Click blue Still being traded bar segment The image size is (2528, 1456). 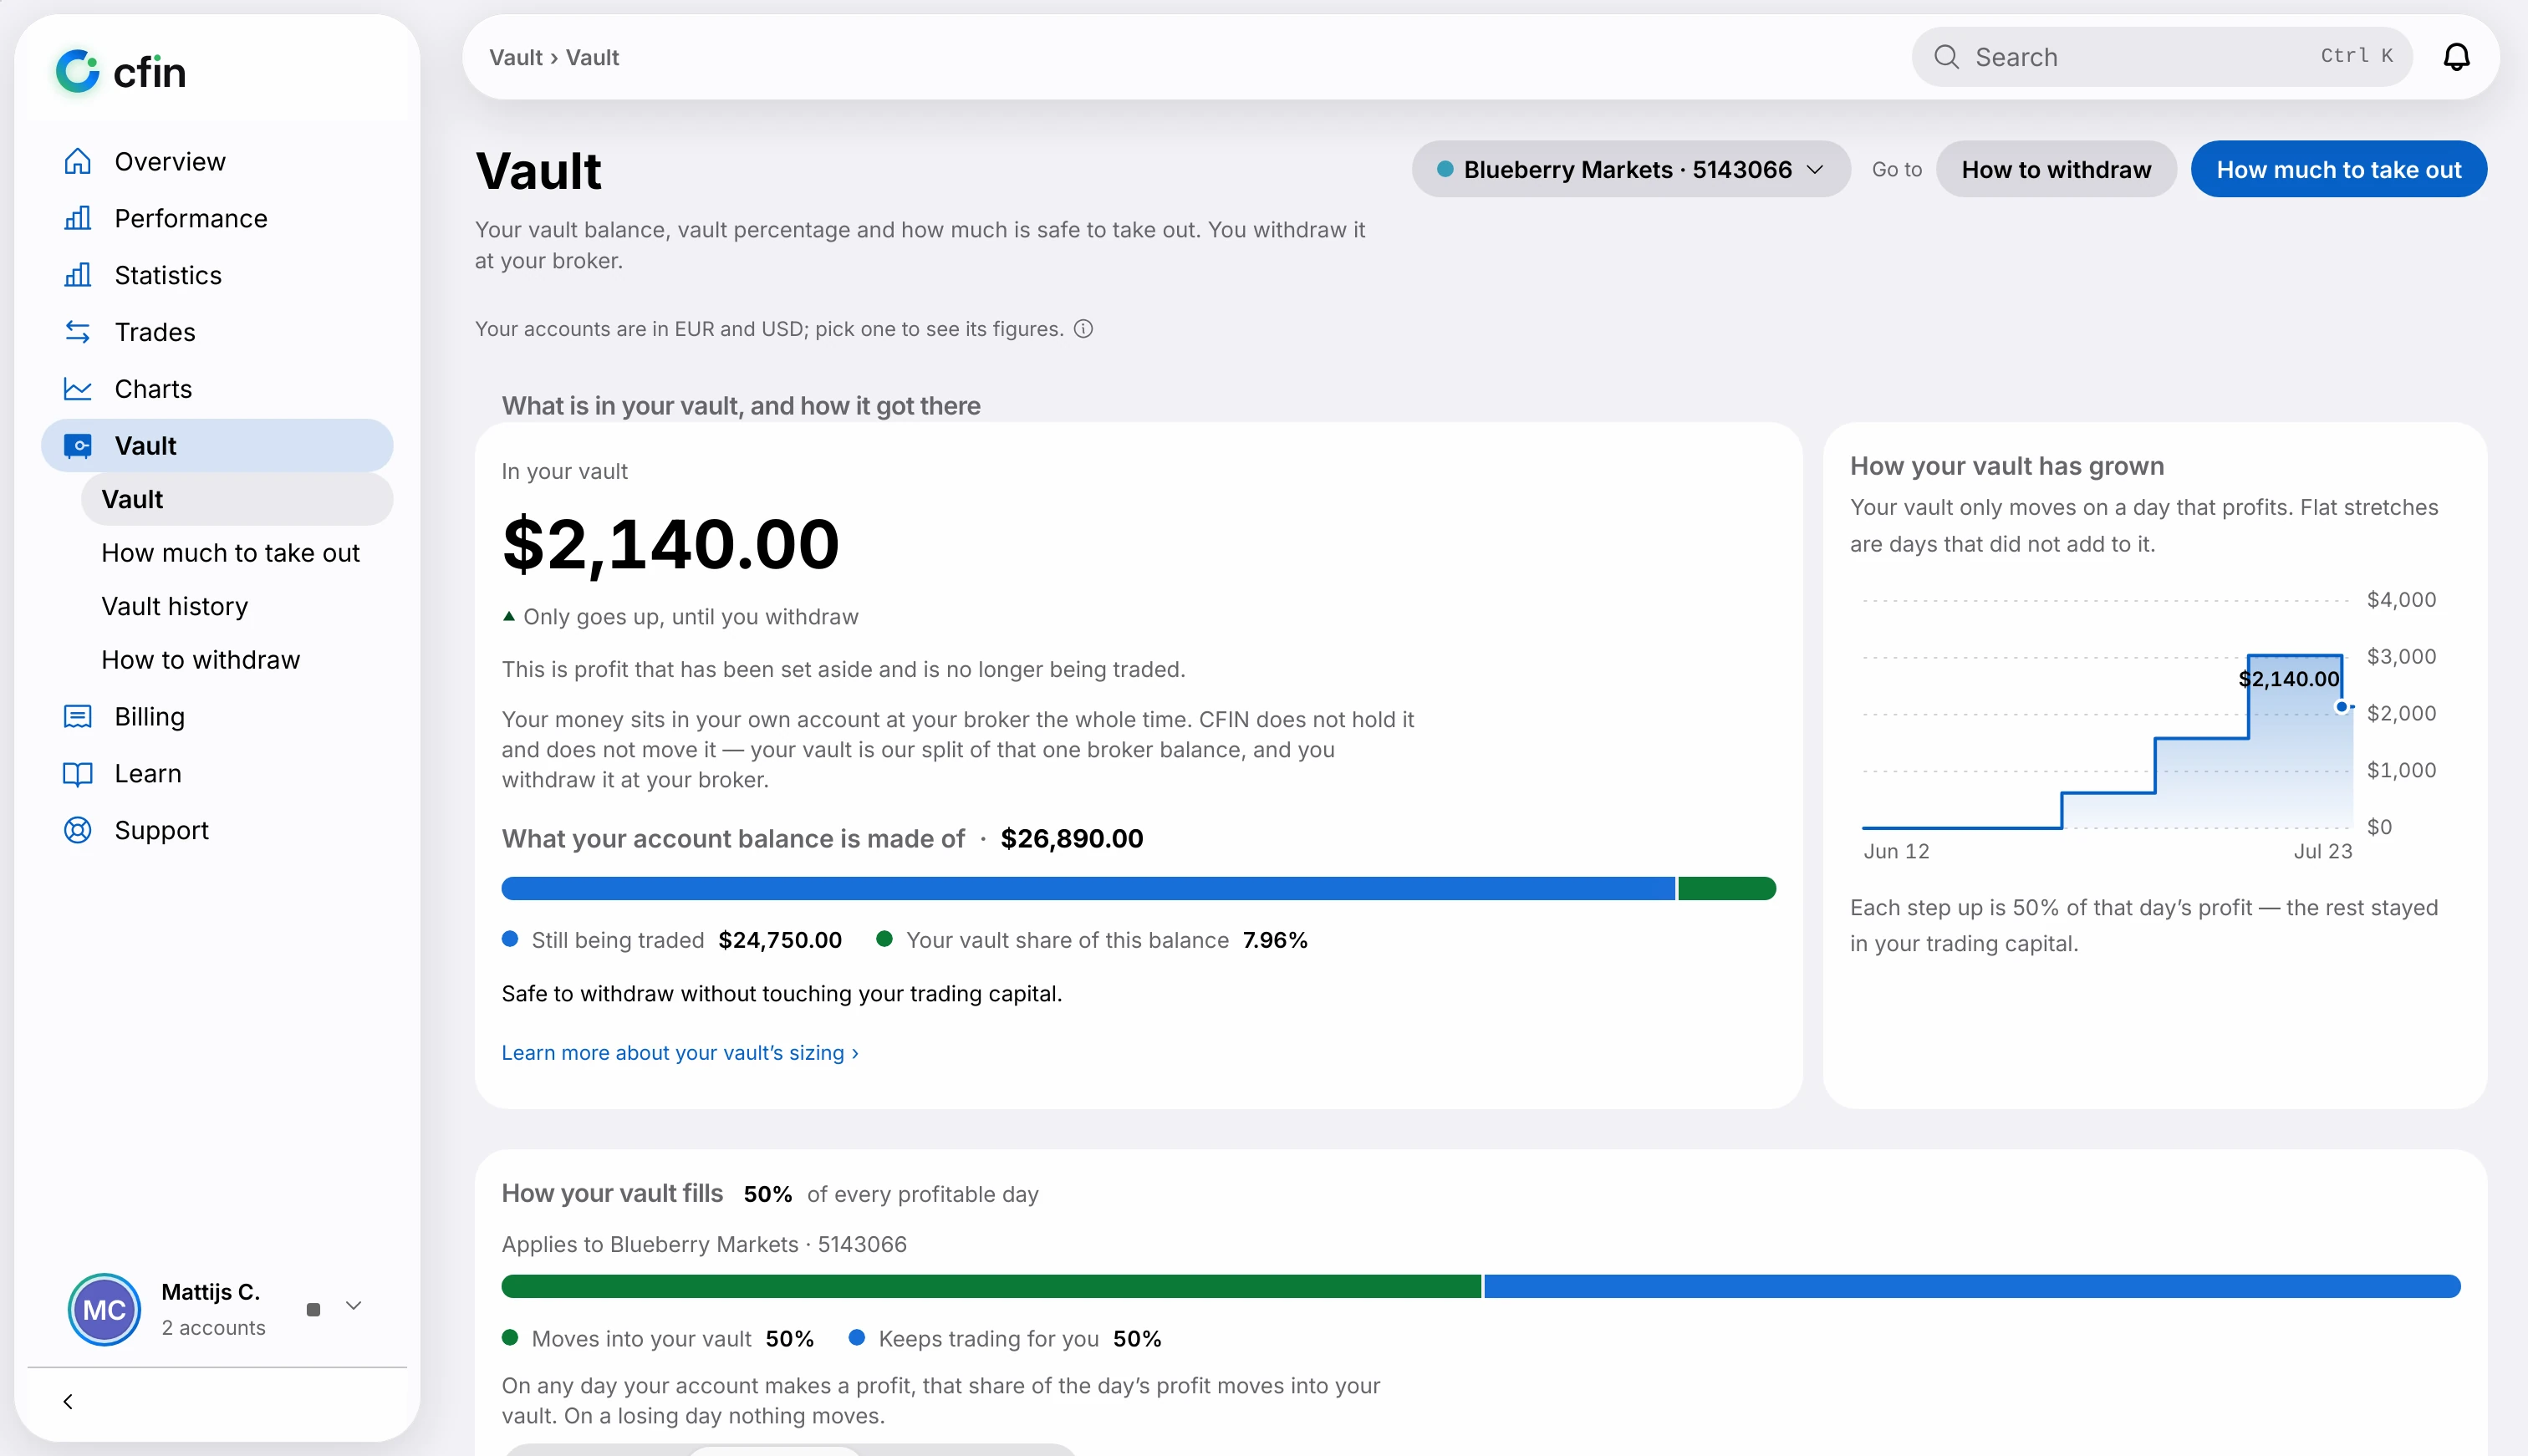[1088, 888]
